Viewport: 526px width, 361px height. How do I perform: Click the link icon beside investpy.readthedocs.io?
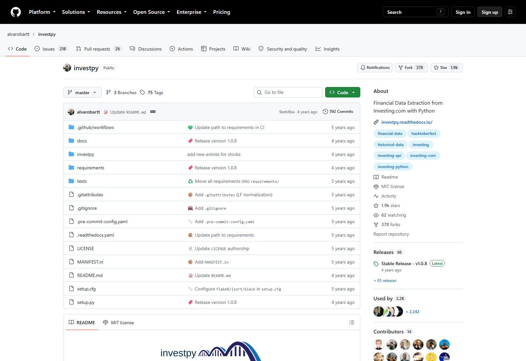click(x=376, y=122)
